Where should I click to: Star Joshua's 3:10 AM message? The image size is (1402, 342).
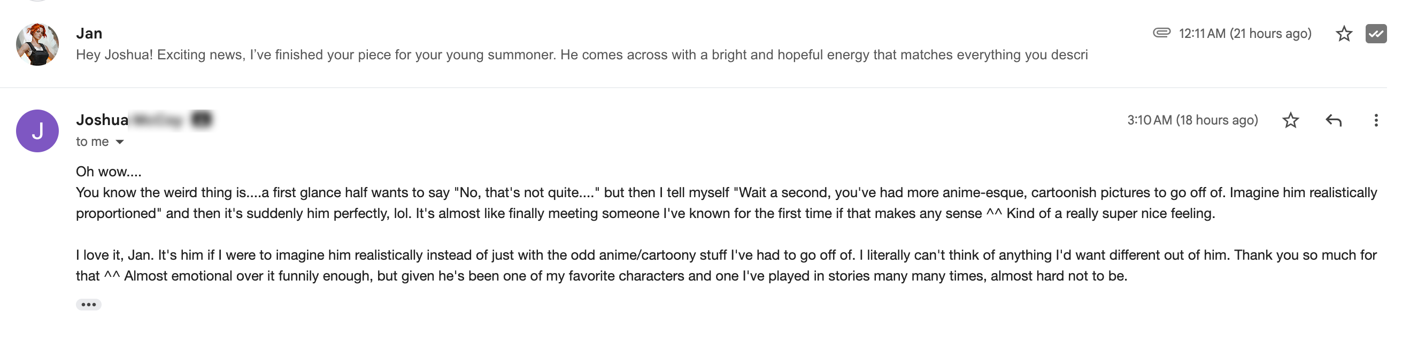(x=1290, y=120)
